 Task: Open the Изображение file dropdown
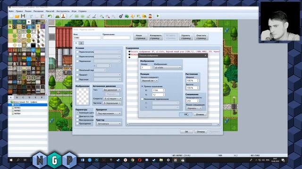(x=168, y=68)
